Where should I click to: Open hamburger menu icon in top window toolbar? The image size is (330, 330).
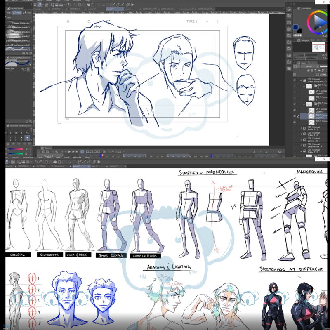35,5
